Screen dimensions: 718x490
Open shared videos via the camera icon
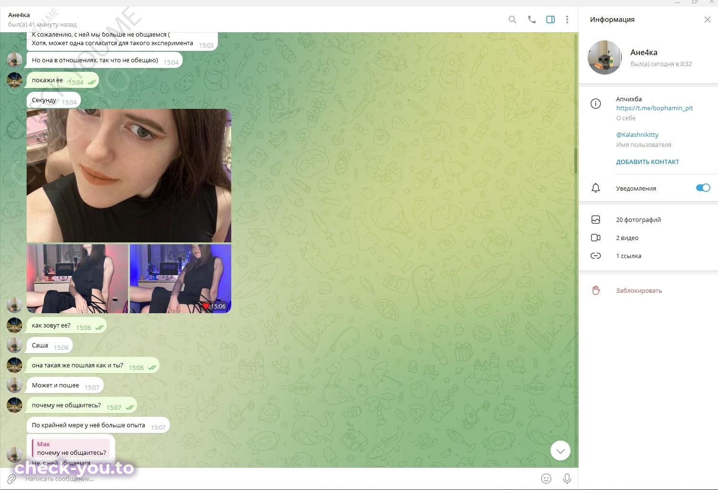(596, 238)
